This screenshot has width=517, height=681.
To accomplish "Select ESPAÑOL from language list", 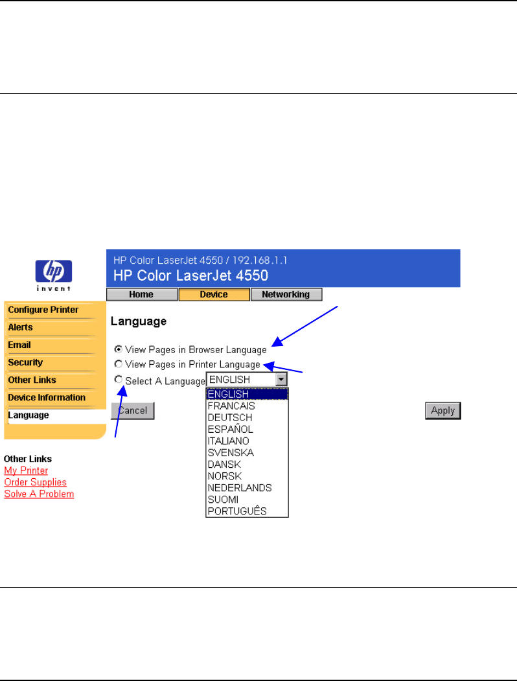I will (x=247, y=429).
